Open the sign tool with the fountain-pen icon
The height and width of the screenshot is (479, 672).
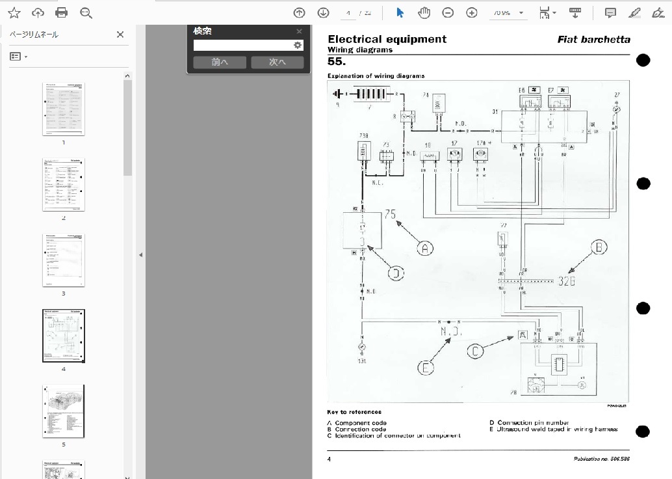click(658, 13)
